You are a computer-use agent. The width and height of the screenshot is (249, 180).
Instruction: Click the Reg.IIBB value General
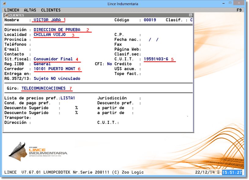tap(42, 64)
